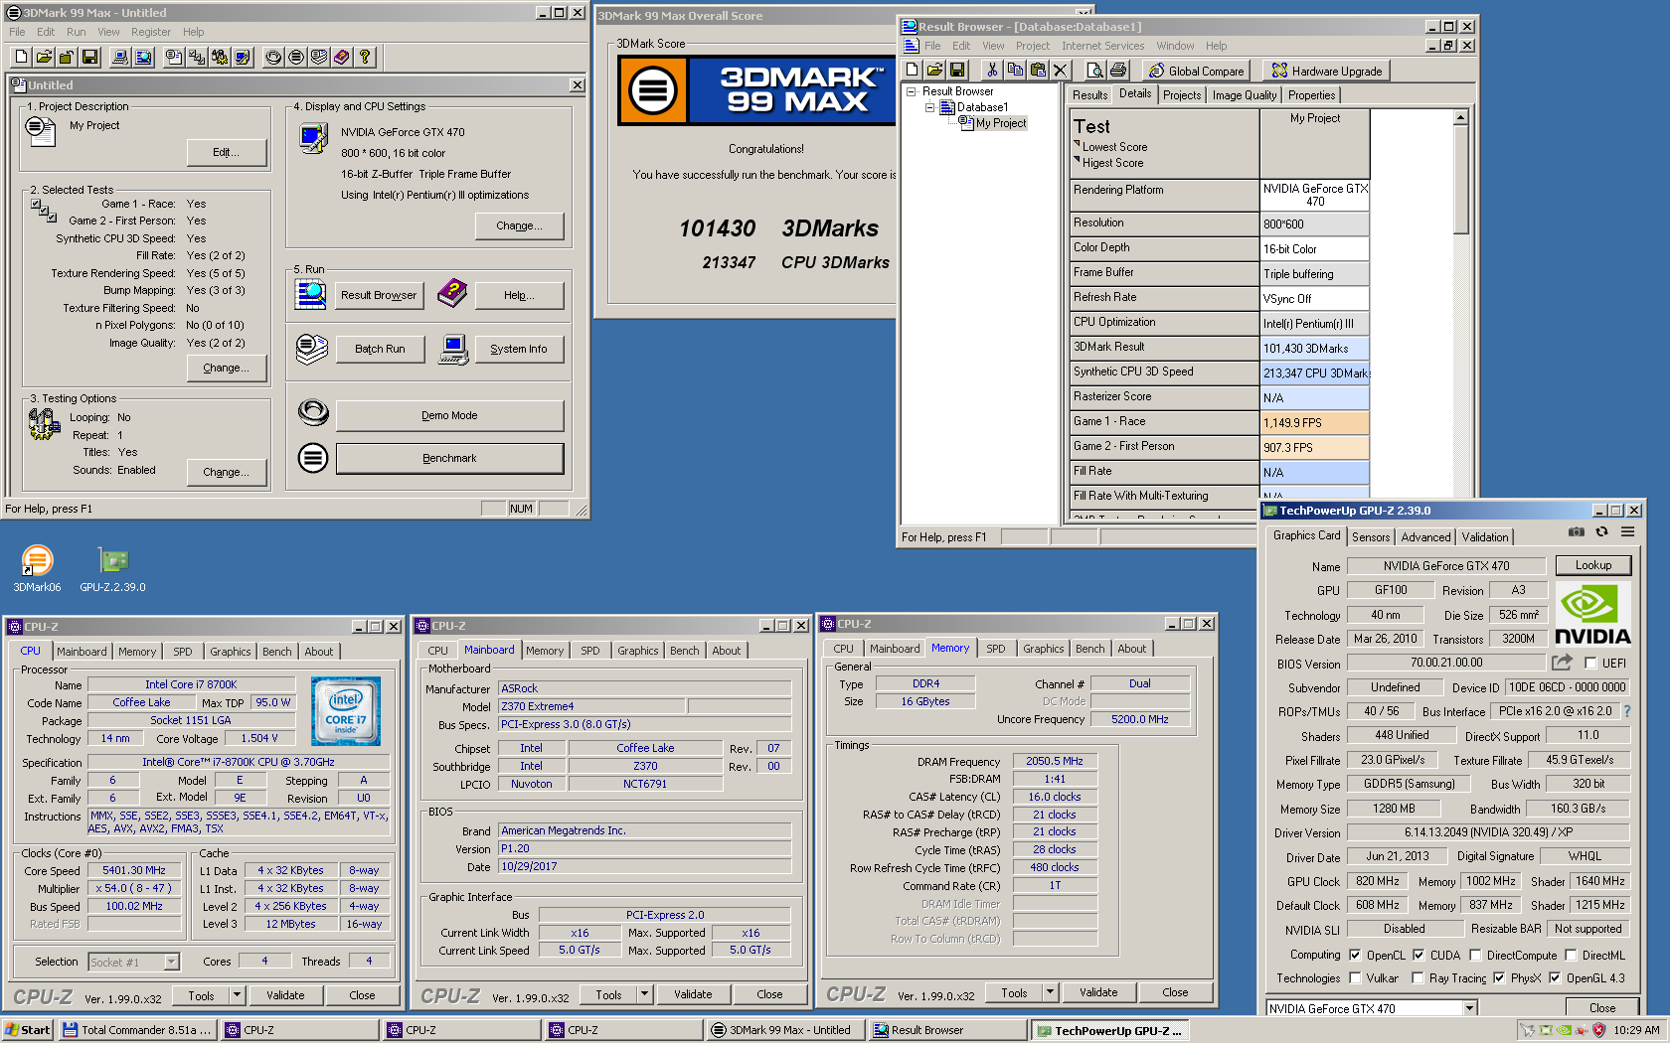Click striped circle benchmark icon in 3DMark toolbar
The height and width of the screenshot is (1043, 1670).
pyautogui.click(x=296, y=58)
